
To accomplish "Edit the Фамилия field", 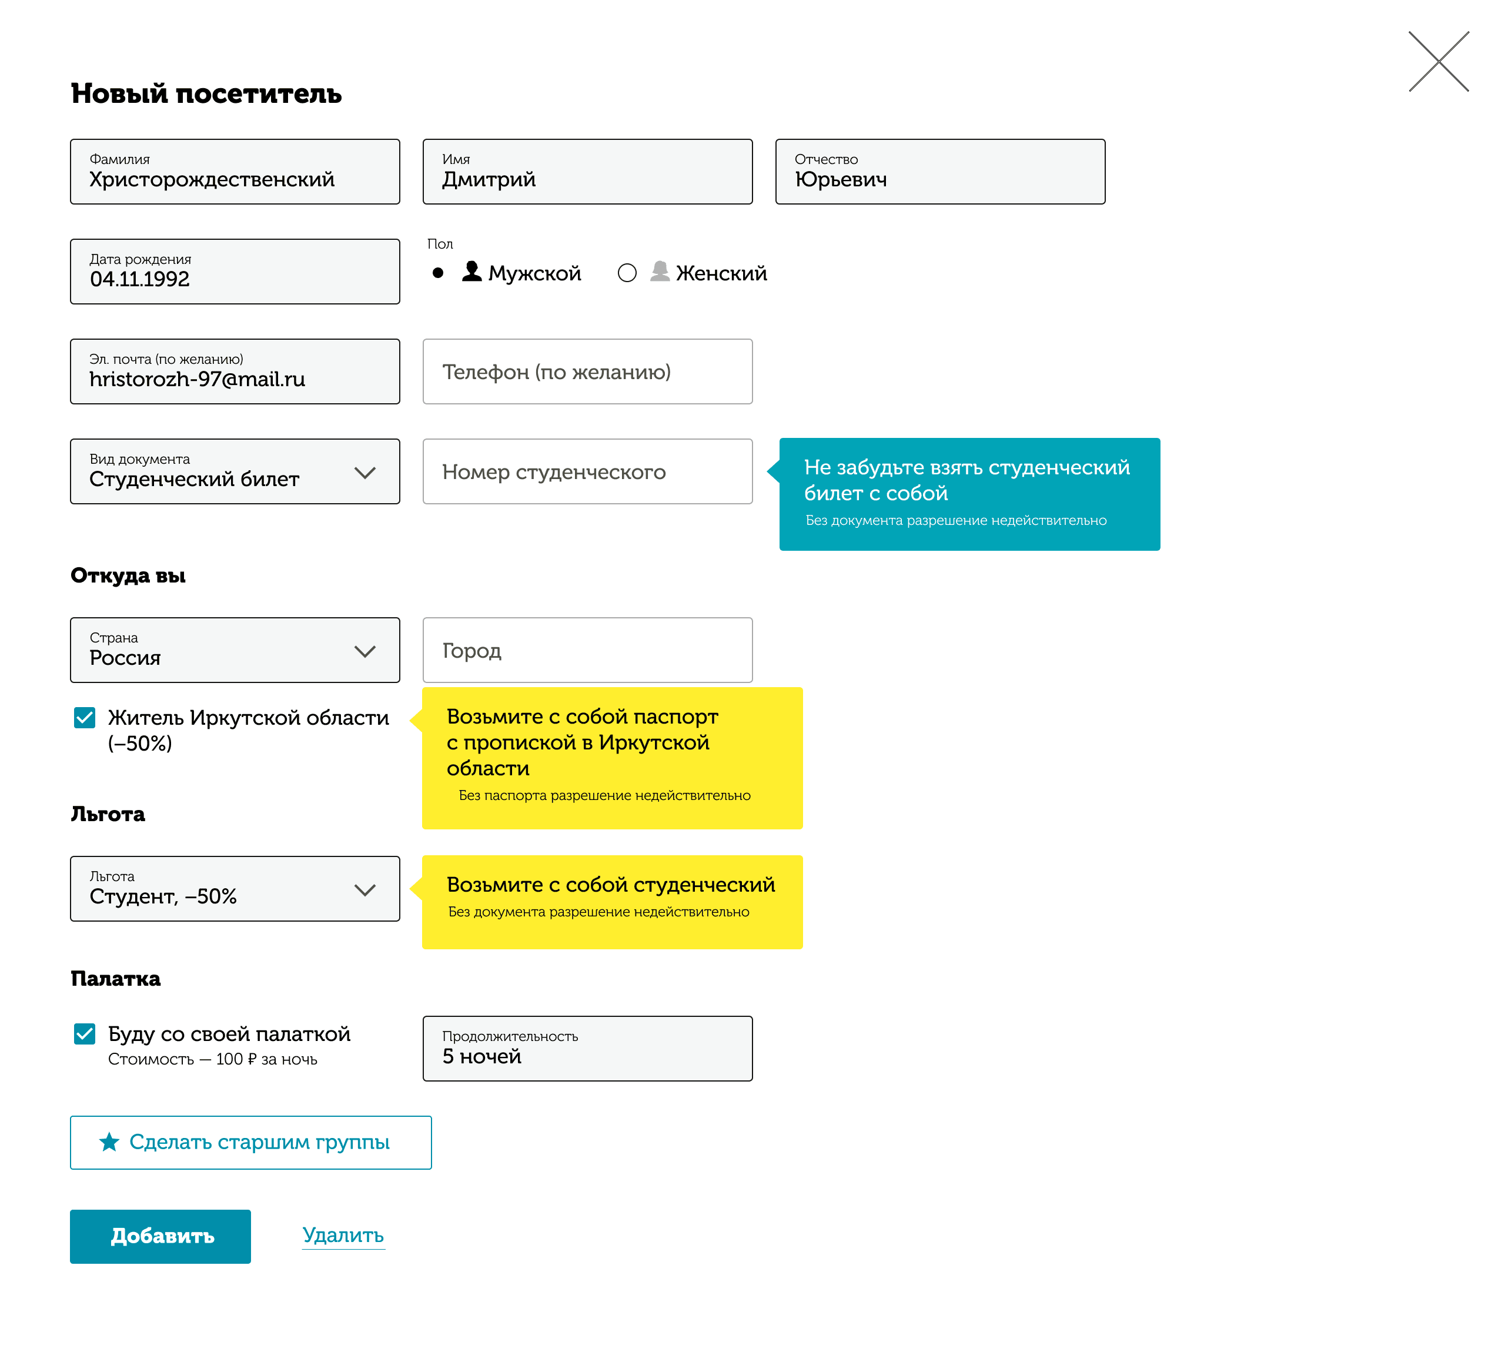I will pos(235,172).
